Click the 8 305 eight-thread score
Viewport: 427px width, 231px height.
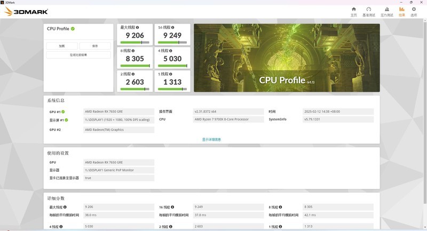pos(135,59)
